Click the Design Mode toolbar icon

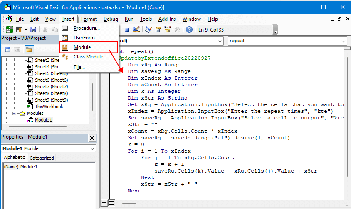point(136,29)
